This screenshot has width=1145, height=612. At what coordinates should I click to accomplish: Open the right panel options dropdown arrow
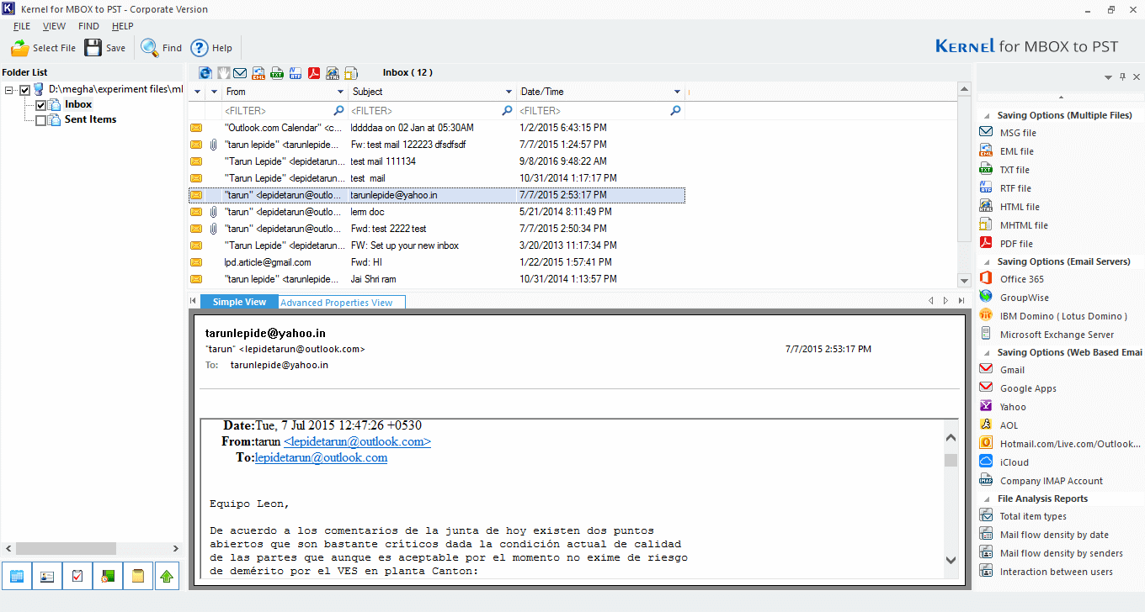tap(1109, 77)
